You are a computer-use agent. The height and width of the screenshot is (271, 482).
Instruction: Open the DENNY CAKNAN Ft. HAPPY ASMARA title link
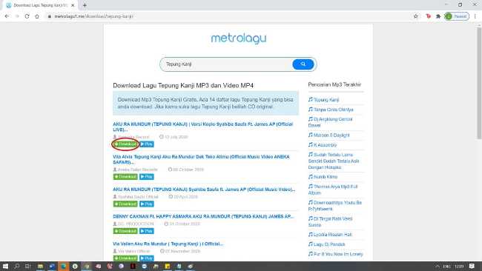coord(203,216)
